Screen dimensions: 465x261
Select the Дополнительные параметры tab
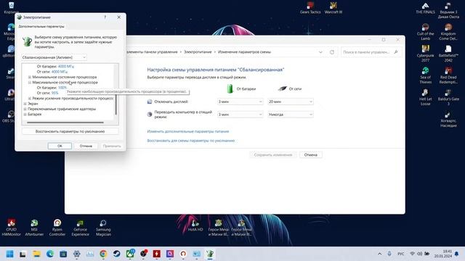pos(41,26)
